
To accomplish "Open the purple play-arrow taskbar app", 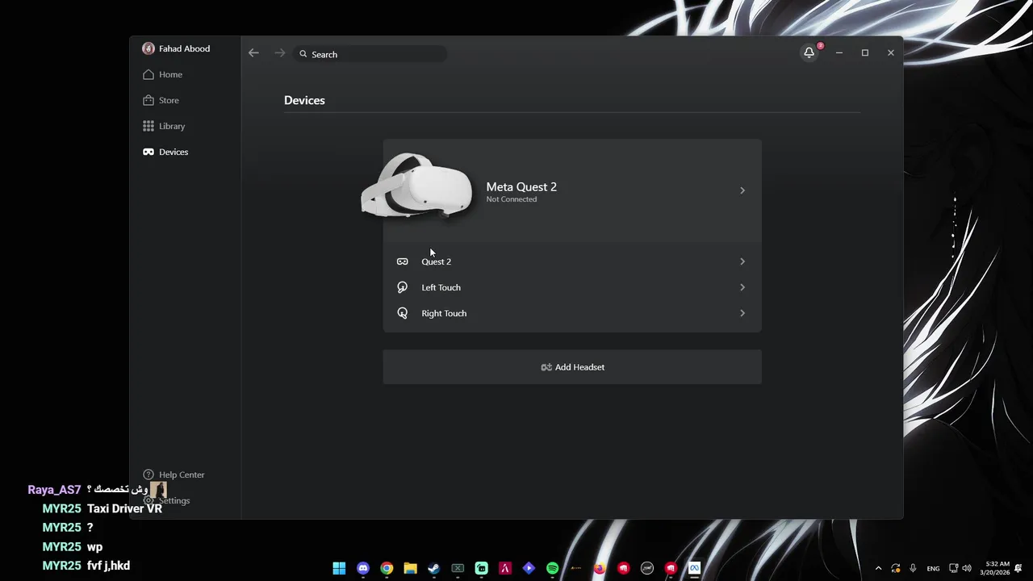I will (529, 568).
